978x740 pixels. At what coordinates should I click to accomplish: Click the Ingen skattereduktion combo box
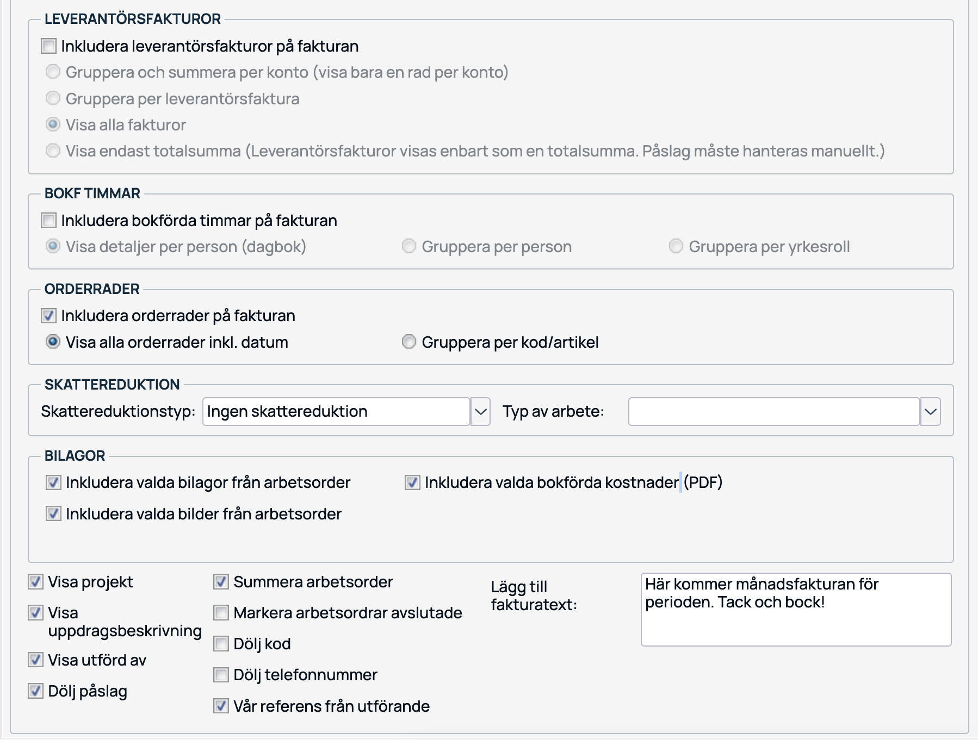point(336,411)
